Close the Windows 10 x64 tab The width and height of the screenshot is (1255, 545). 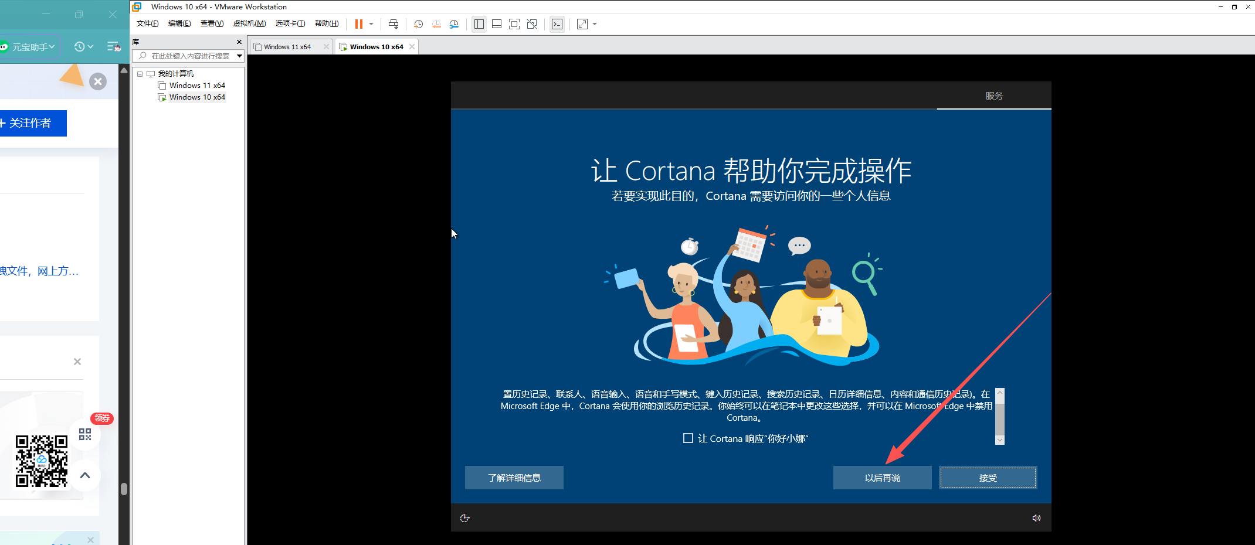tap(412, 47)
